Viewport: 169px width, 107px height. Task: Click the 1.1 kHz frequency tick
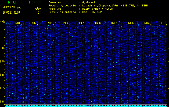(x=2, y=35)
